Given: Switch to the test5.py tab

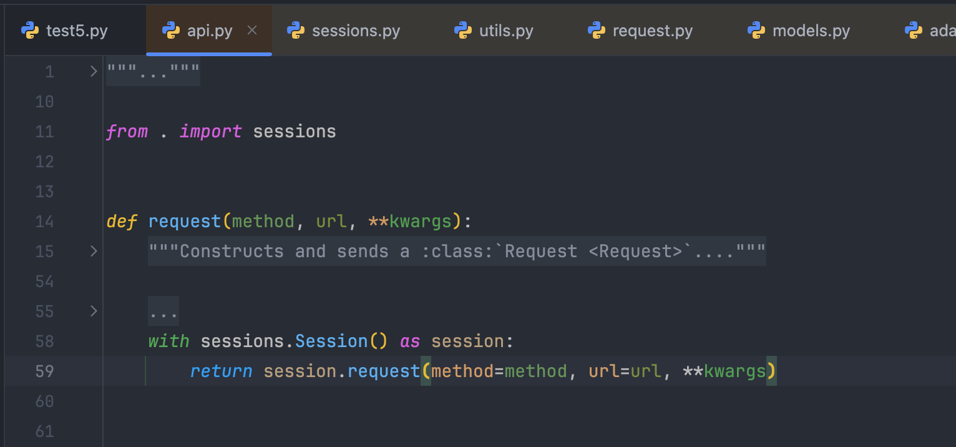Looking at the screenshot, I should tap(77, 31).
